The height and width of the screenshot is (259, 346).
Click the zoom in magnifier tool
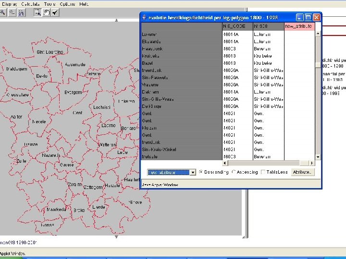pos(2,12)
